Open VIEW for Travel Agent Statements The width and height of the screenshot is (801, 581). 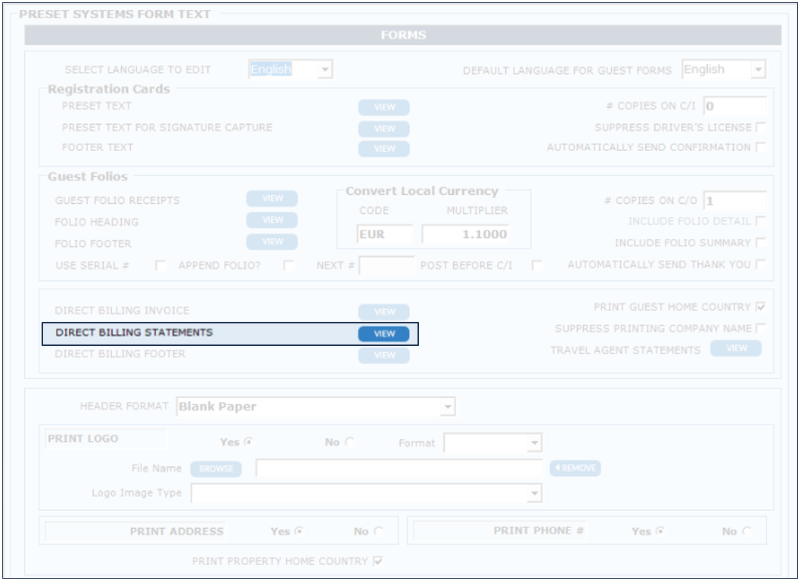pos(736,348)
